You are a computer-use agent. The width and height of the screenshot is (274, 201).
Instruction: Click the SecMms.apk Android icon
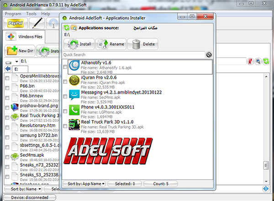15,157
